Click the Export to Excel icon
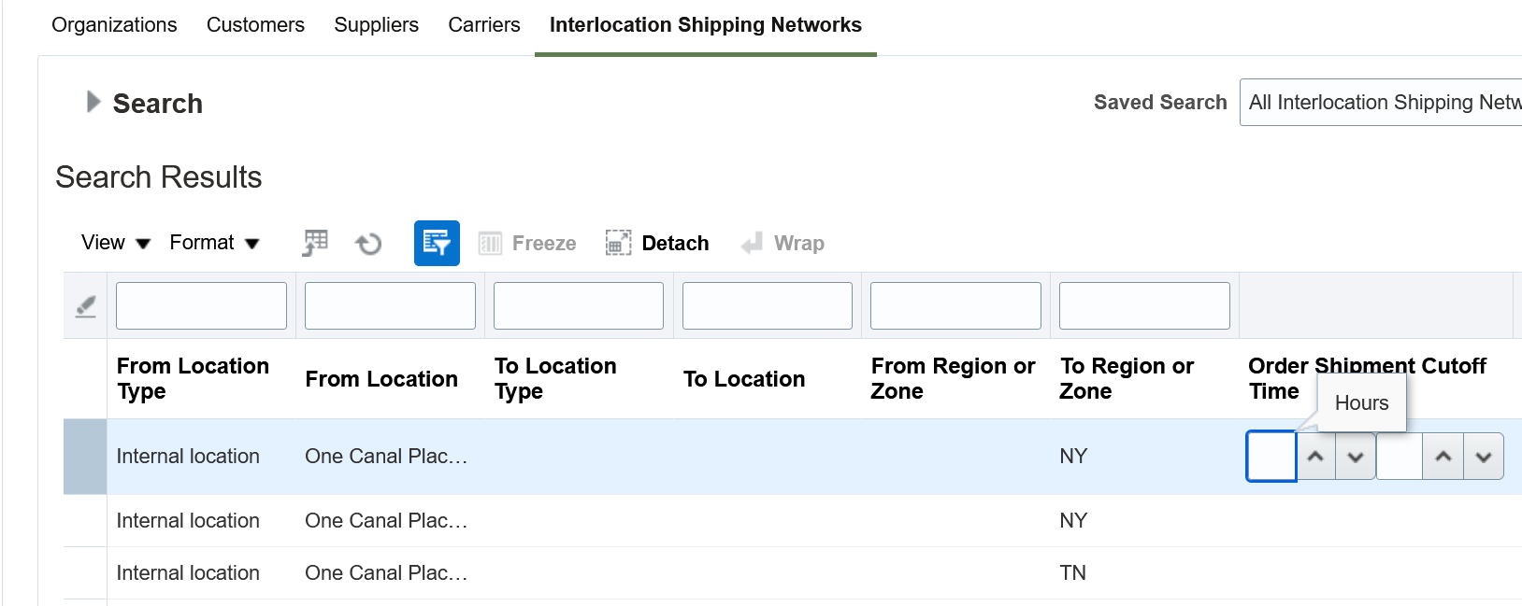This screenshot has width=1522, height=606. tap(316, 243)
